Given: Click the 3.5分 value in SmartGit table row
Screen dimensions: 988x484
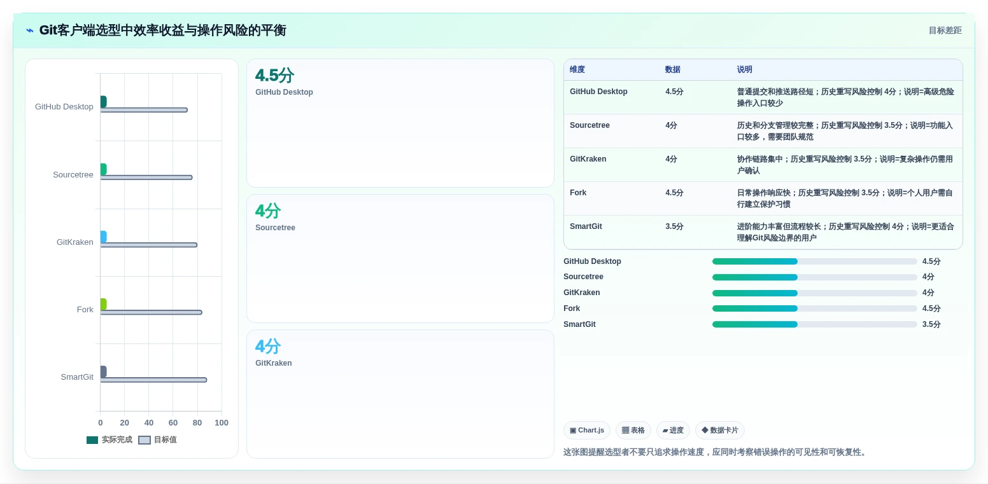Looking at the screenshot, I should coord(674,226).
